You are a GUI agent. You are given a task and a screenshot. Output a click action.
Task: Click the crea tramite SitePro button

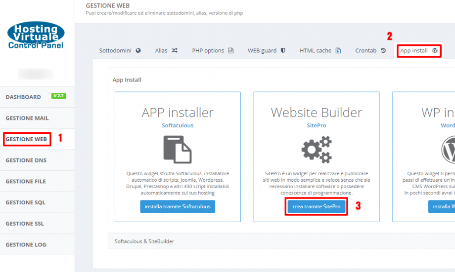pos(317,206)
